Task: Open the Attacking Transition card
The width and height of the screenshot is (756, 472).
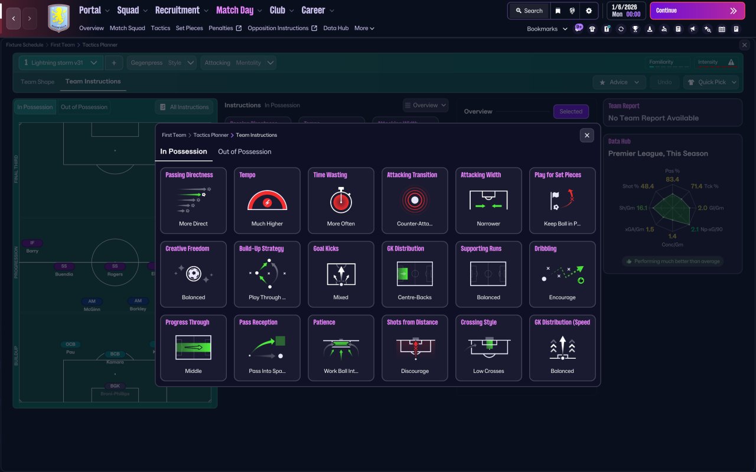Action: tap(415, 201)
